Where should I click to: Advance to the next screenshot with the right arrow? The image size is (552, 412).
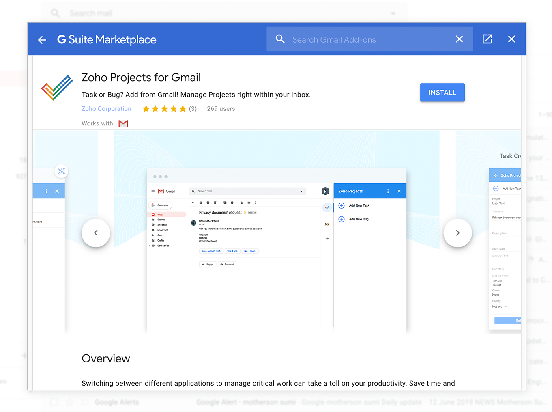pyautogui.click(x=457, y=233)
